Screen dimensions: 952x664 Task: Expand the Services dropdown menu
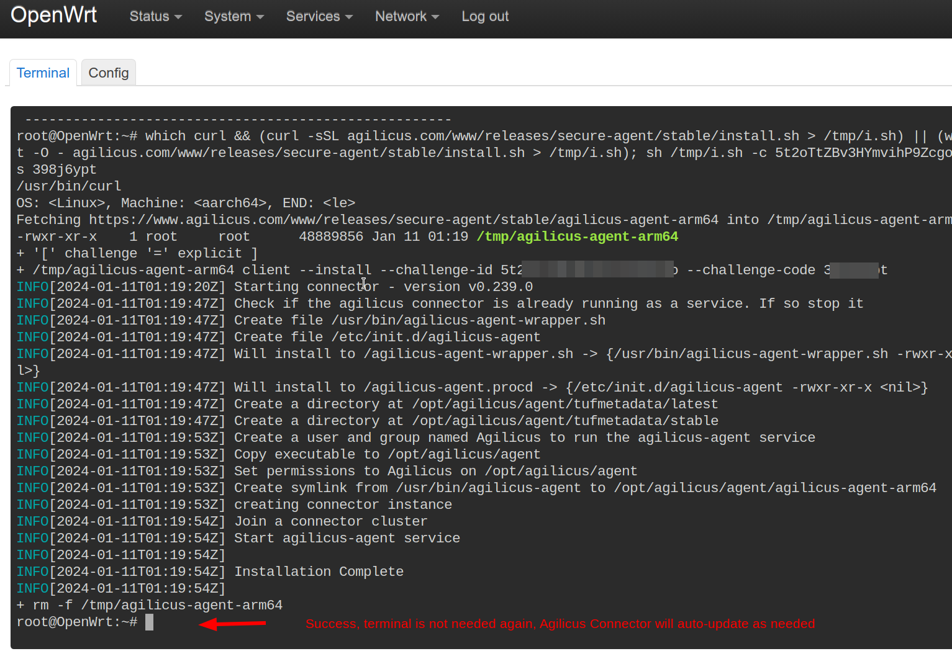click(319, 17)
